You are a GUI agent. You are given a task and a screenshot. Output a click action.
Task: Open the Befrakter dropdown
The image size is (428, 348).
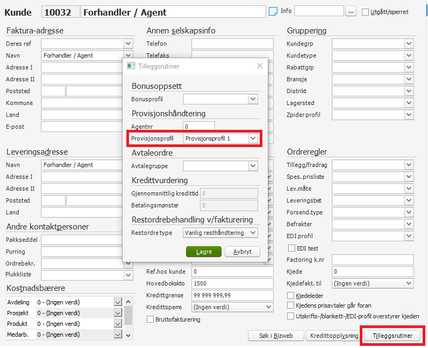409,224
